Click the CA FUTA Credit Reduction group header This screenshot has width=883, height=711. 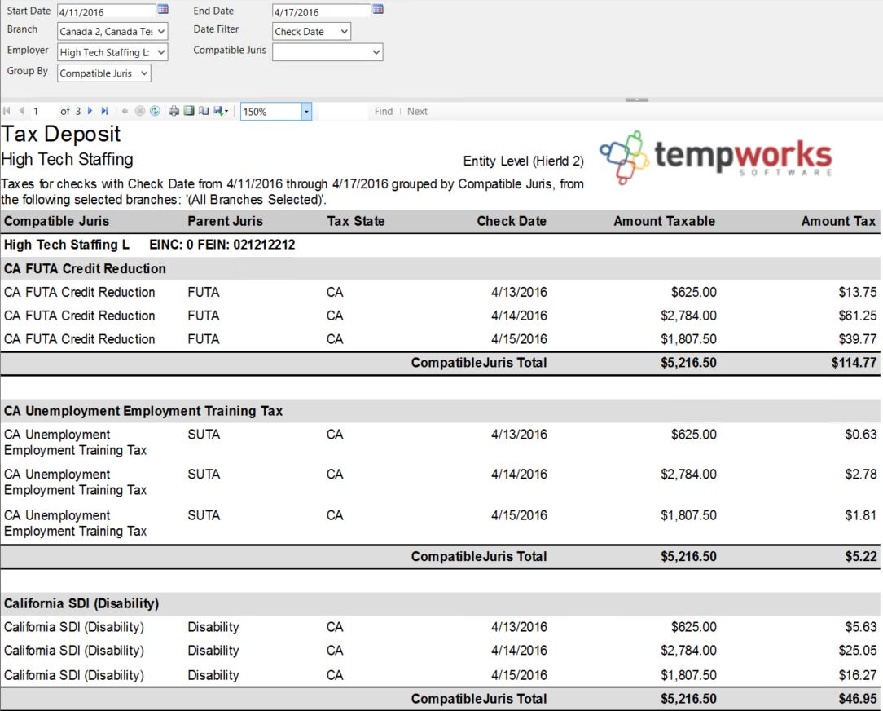[x=85, y=269]
